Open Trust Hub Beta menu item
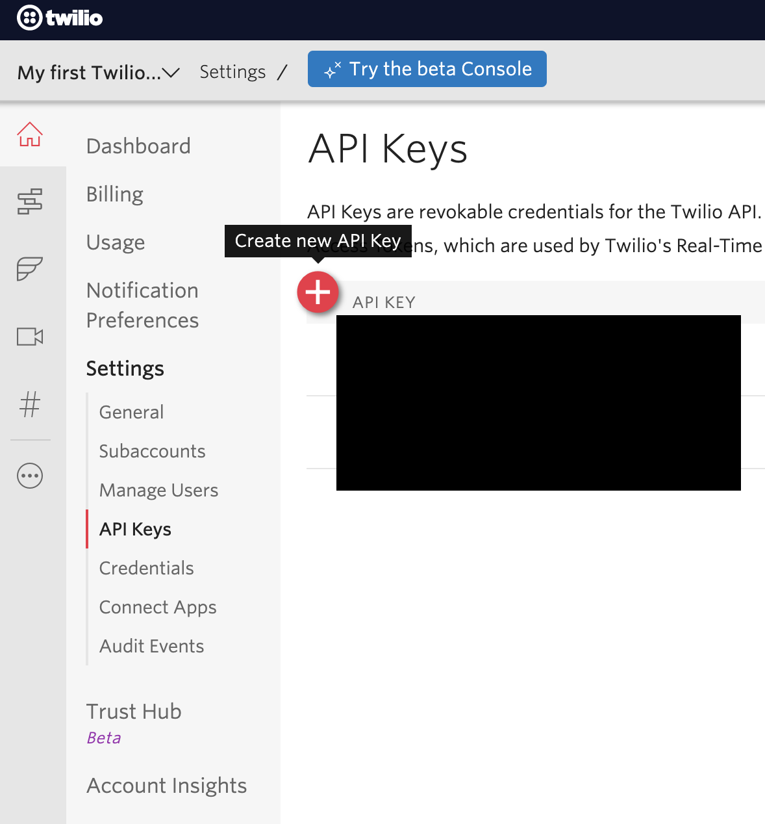 (134, 723)
